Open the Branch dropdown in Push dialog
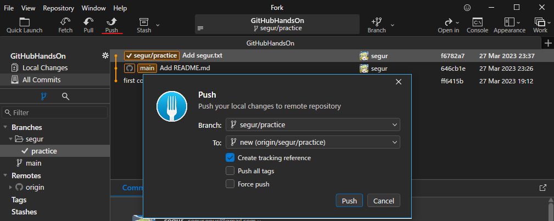Viewport: 554px width, 221px height. tap(312, 125)
